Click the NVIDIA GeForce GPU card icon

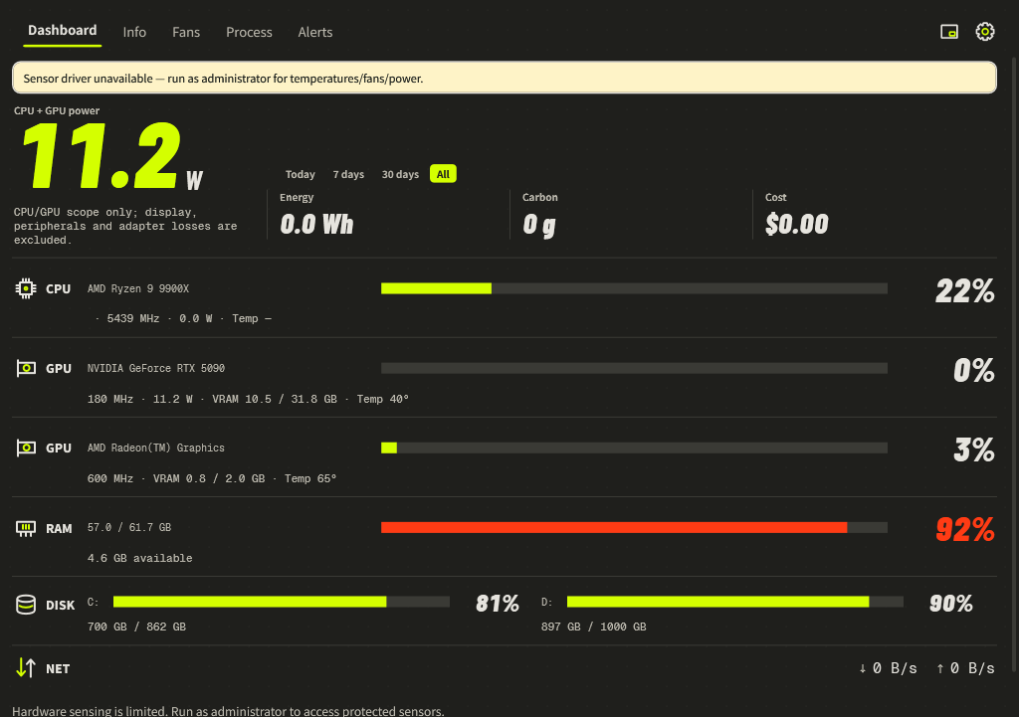(x=26, y=368)
